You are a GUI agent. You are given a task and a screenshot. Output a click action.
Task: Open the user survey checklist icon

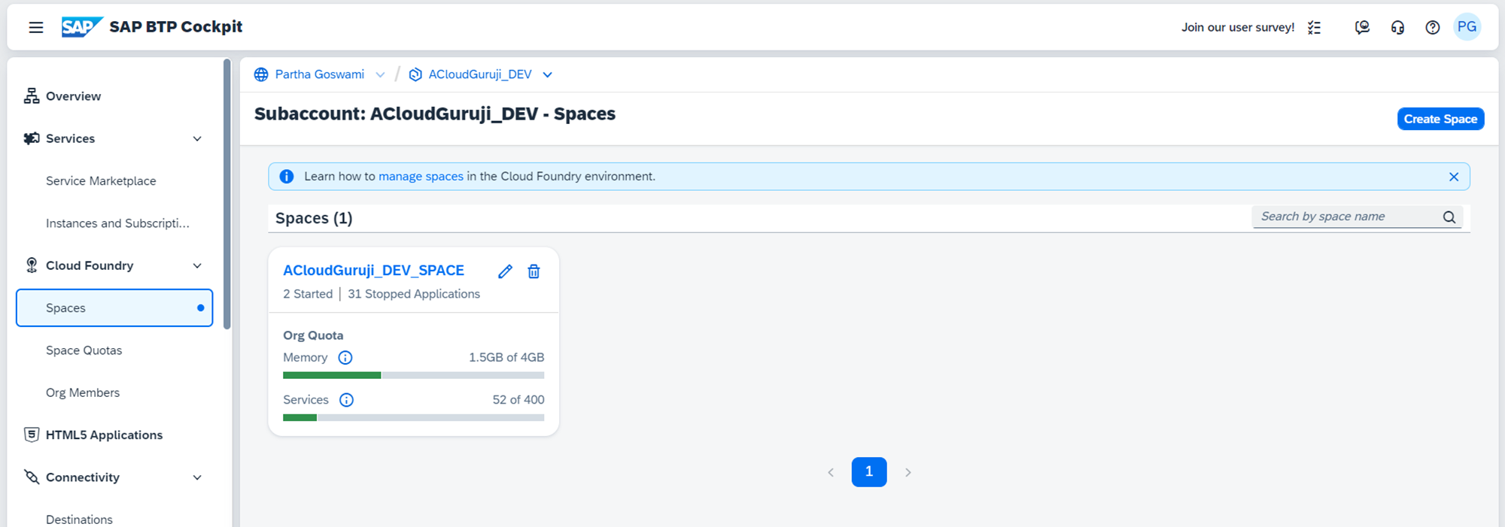tap(1314, 28)
